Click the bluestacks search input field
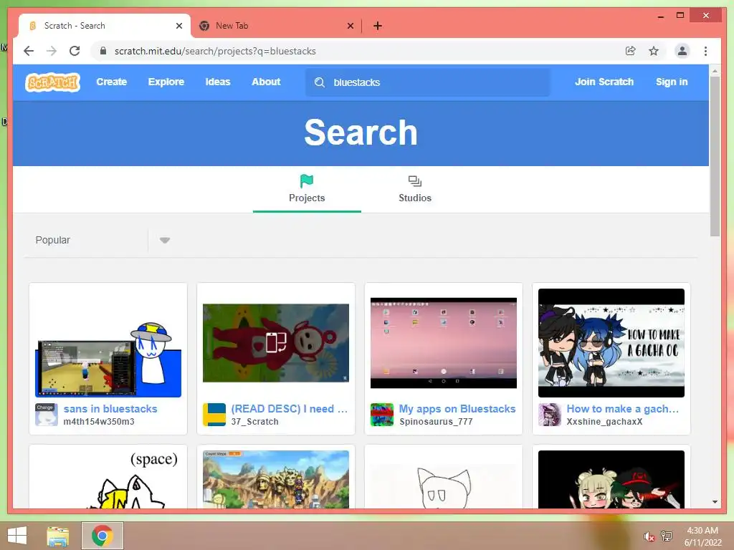The image size is (734, 550). click(x=427, y=82)
